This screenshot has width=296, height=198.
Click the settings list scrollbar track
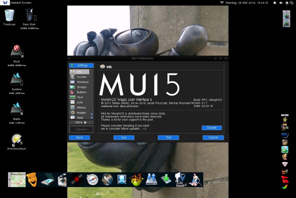coord(92,91)
